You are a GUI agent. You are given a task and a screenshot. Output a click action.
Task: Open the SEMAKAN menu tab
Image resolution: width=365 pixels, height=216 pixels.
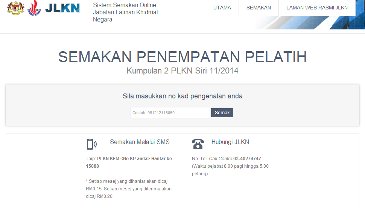pyautogui.click(x=259, y=8)
